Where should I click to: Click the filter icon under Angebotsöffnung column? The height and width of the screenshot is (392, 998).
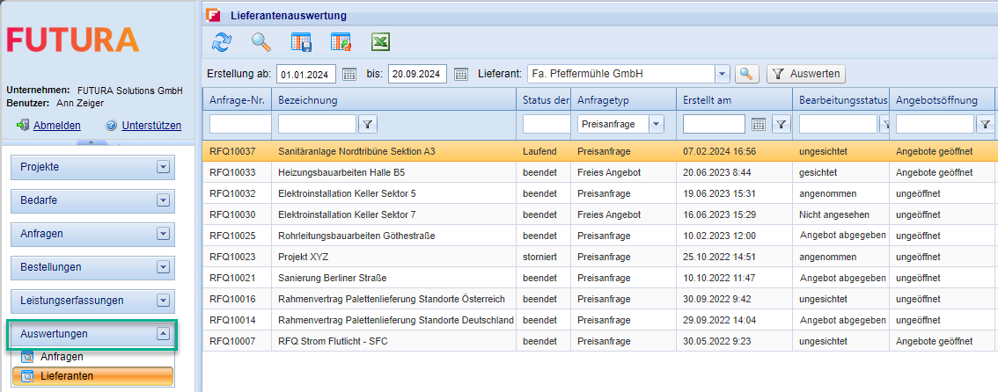tap(986, 125)
